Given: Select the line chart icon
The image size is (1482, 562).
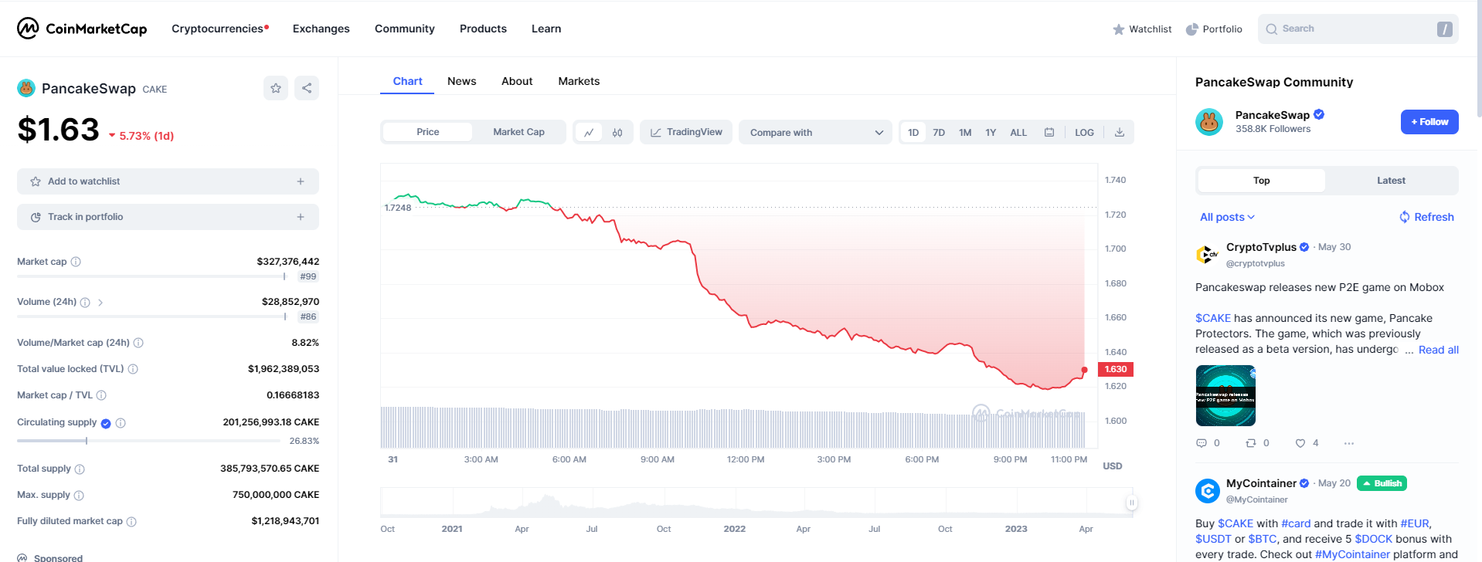Looking at the screenshot, I should 589,132.
